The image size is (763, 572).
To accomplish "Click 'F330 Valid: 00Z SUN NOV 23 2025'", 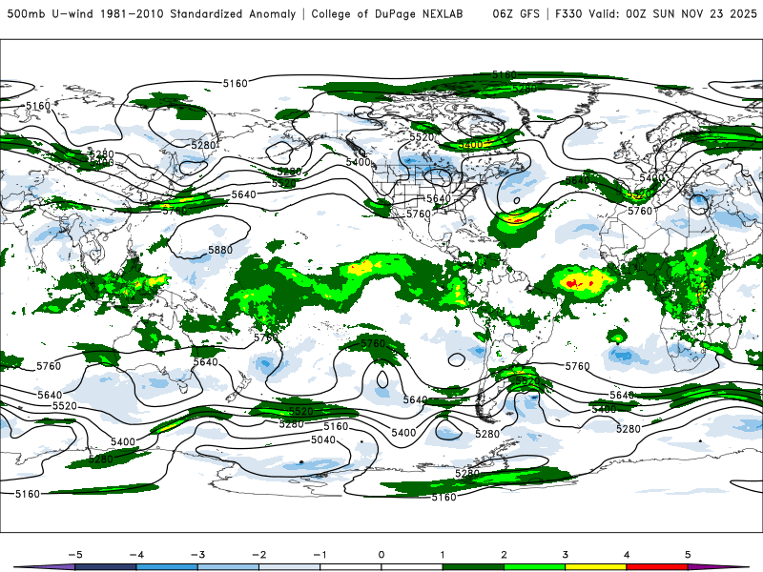I will point(656,13).
